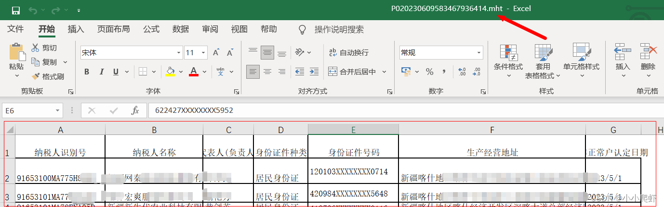Open Merge & Center dropdown arrow
The width and height of the screenshot is (664, 207).
click(x=385, y=72)
